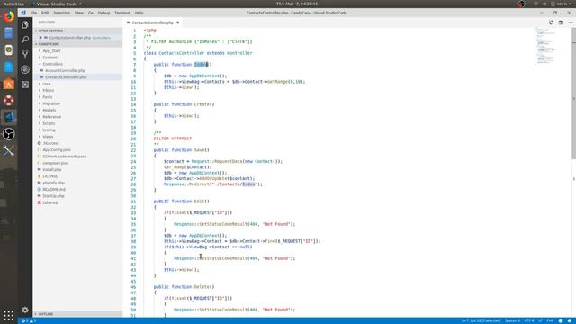Collapse the CANDYCANE workspace section
576x324 pixels.
[x=78, y=44]
